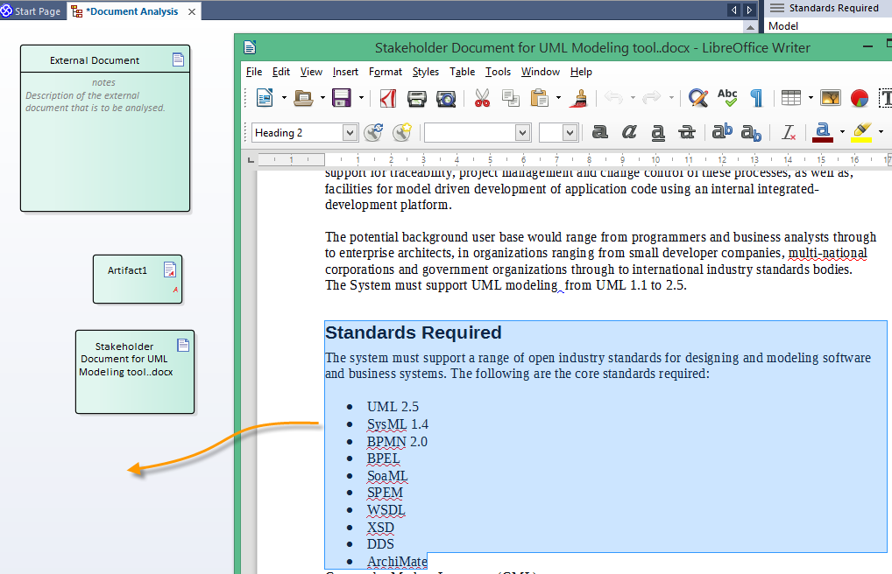Toggle italic text formatting

coord(629,132)
